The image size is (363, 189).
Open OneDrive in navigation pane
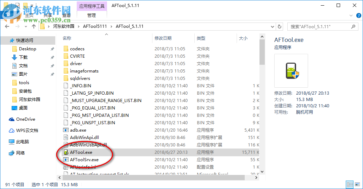point(25,119)
